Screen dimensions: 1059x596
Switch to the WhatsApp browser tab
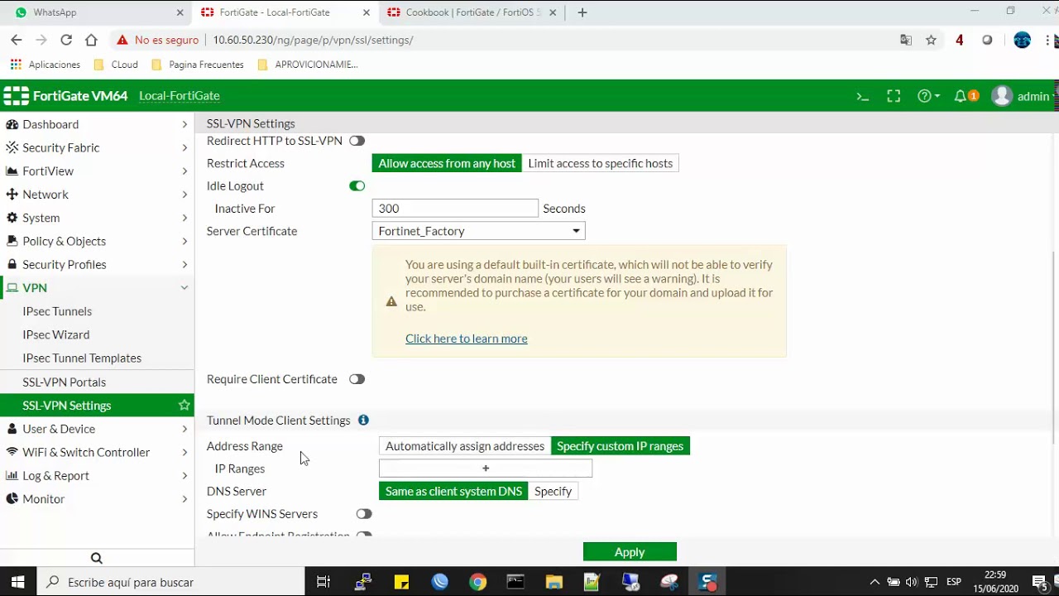coord(97,12)
